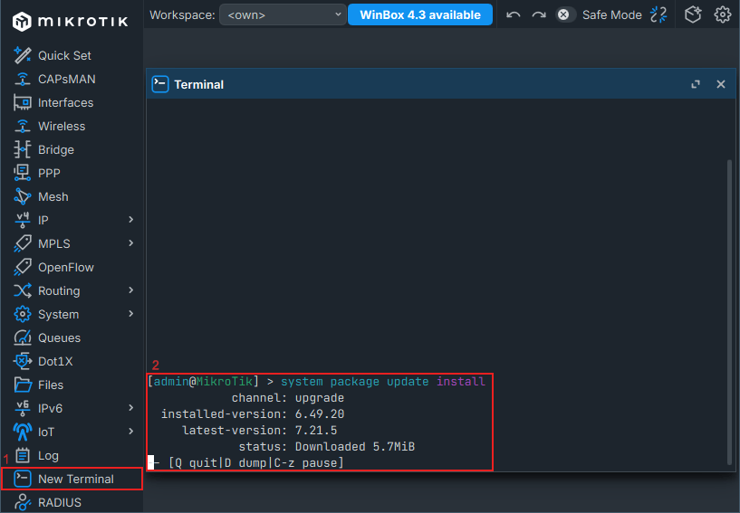
Task: Click the MikroTik logo icon
Action: click(x=22, y=21)
